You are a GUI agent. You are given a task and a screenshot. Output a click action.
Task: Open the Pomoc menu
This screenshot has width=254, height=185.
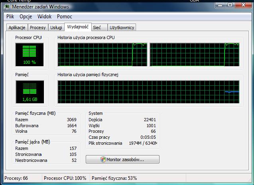(x=65, y=16)
